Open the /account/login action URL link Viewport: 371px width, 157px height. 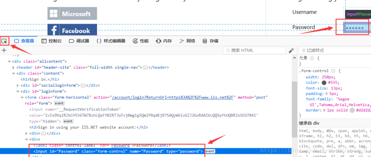tap(173, 97)
